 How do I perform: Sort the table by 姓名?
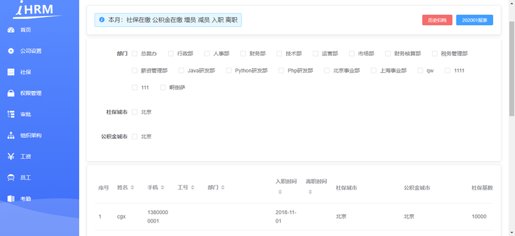[132, 187]
